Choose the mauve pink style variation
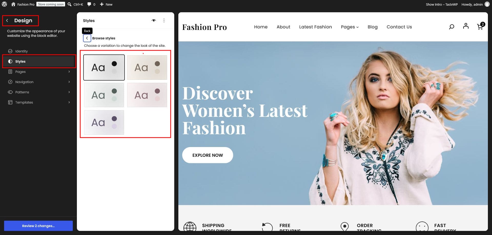This screenshot has height=235, width=492. coord(147,95)
